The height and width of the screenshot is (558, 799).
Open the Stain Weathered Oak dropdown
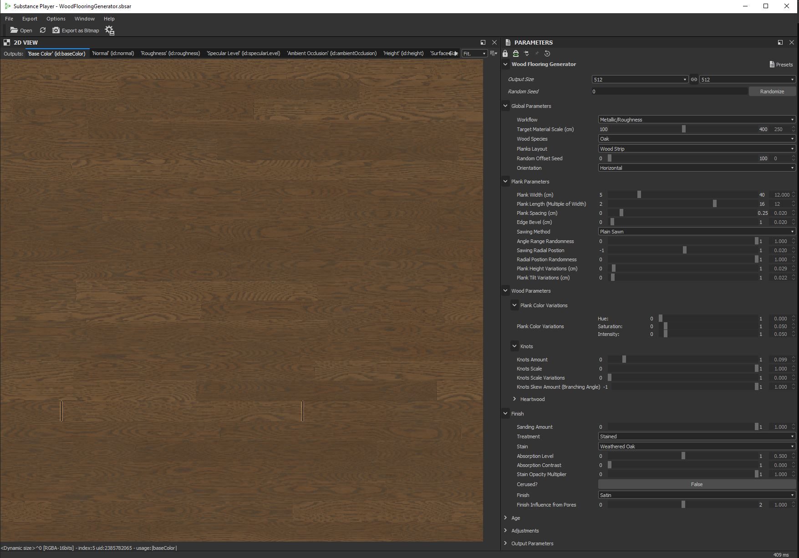[x=697, y=446]
